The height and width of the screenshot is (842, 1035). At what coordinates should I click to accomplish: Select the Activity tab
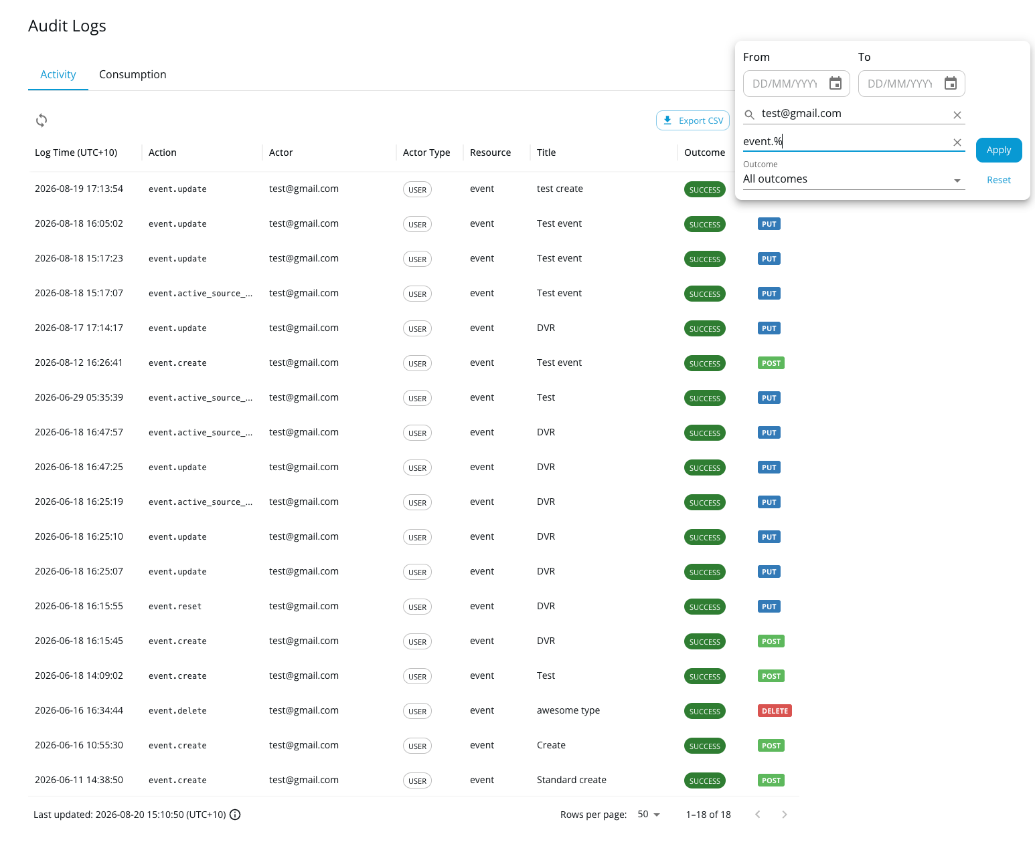tap(58, 74)
